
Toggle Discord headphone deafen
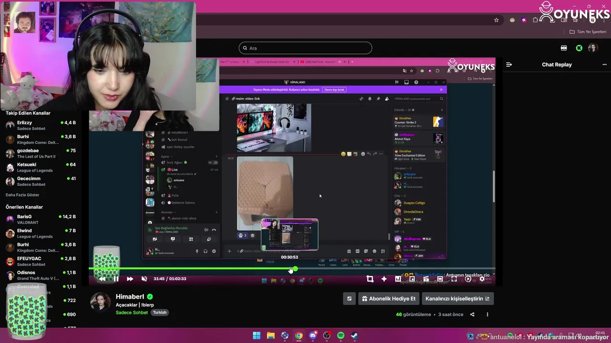pos(205,251)
